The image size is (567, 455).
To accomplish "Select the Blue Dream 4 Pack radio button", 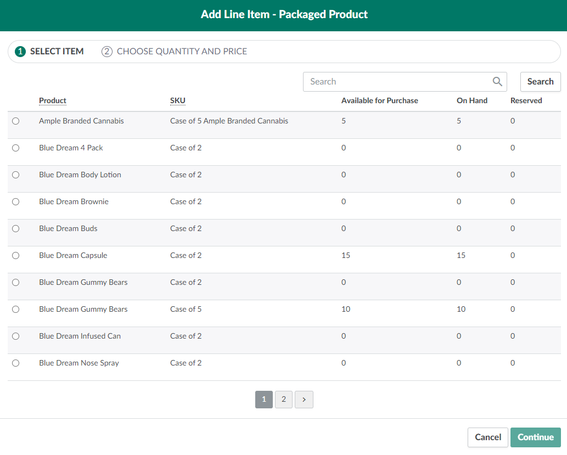I will click(15, 148).
